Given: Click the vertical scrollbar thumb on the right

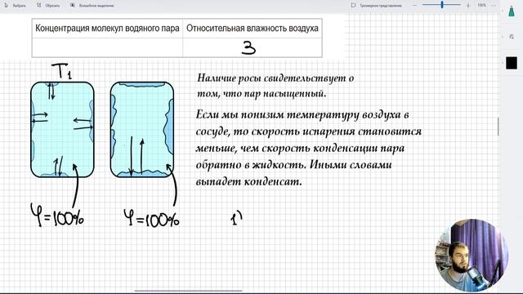Looking at the screenshot, I should coord(498,127).
